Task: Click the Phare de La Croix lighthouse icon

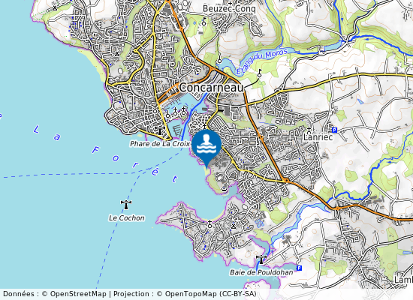Action: 160,130
